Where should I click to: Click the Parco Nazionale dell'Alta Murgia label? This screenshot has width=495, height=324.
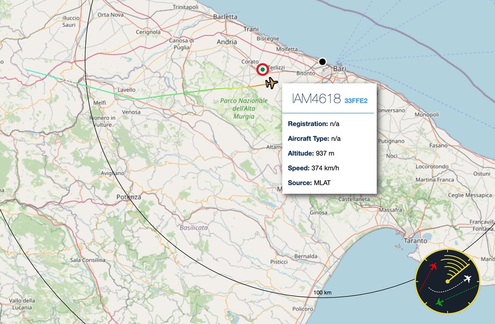244,109
